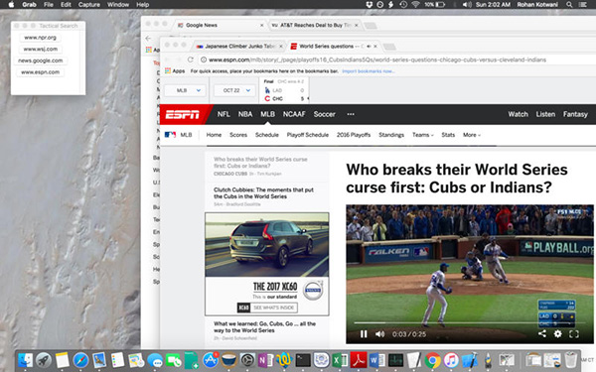Open the NCAAF section in ESPN nav
This screenshot has height=372, width=596.
[x=294, y=114]
